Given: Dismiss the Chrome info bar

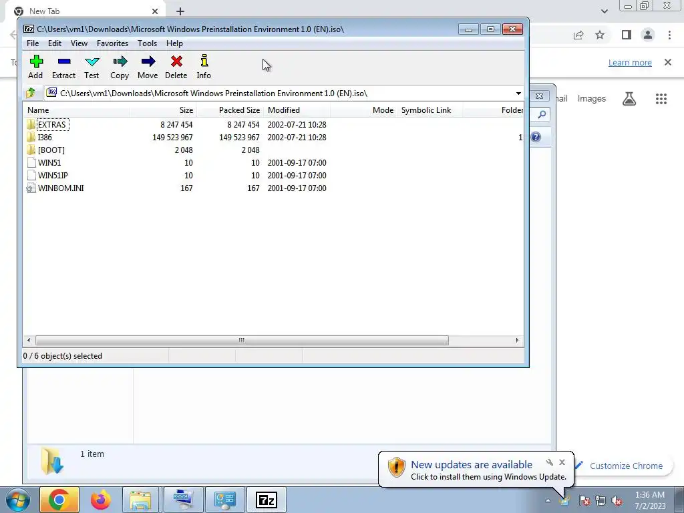Looking at the screenshot, I should (x=668, y=62).
